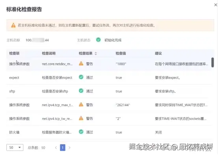
Task: Click the 防火墙 check item cell
Action: pos(14,133)
